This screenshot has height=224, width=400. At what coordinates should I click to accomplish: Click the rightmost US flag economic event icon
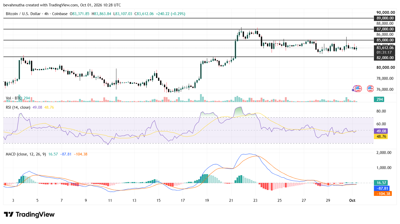(x=370, y=89)
